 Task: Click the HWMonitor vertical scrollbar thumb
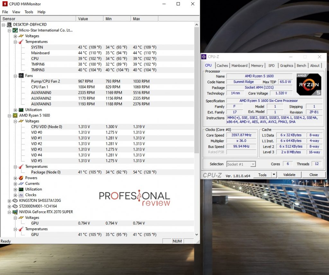(197, 90)
